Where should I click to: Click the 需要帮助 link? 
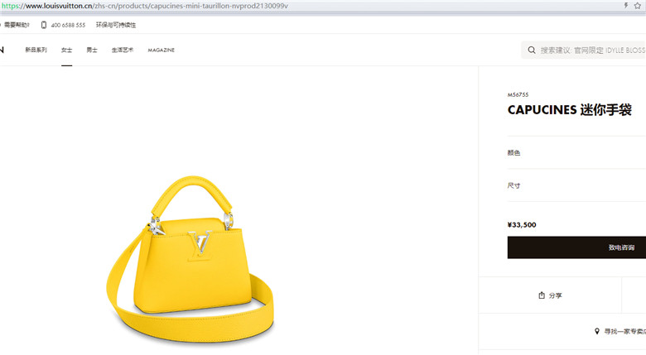(16, 25)
